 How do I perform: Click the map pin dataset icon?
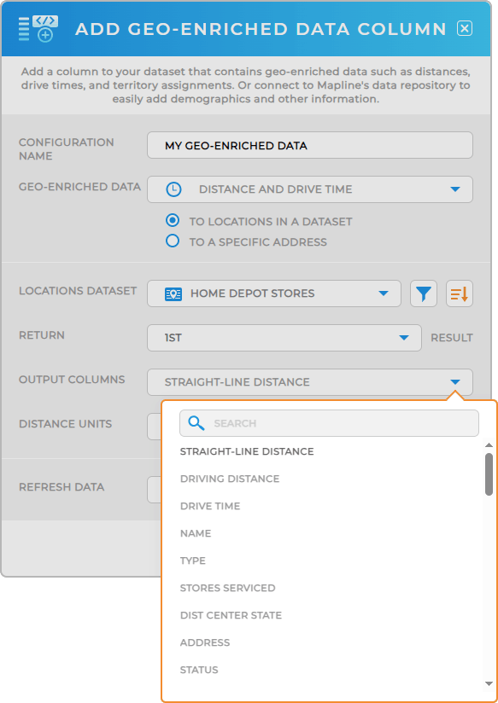click(x=173, y=294)
